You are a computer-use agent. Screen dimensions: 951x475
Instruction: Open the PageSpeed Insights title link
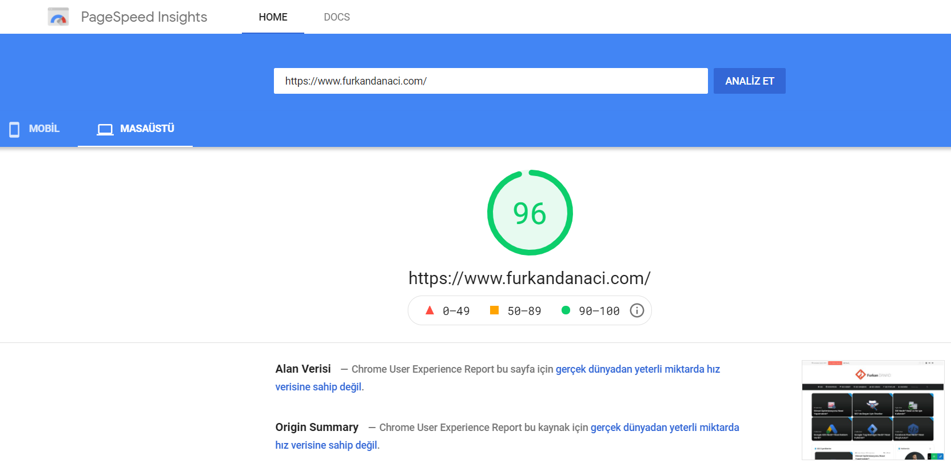(x=144, y=17)
